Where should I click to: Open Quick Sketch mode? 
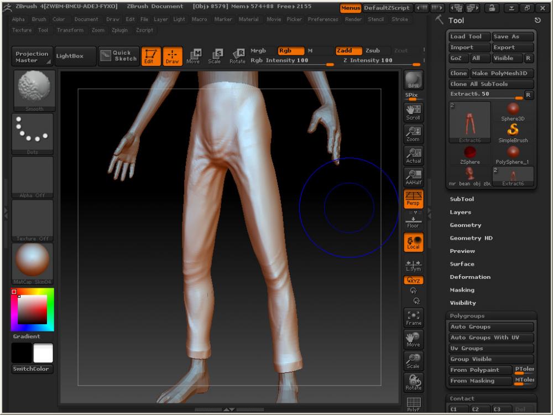[x=118, y=56]
